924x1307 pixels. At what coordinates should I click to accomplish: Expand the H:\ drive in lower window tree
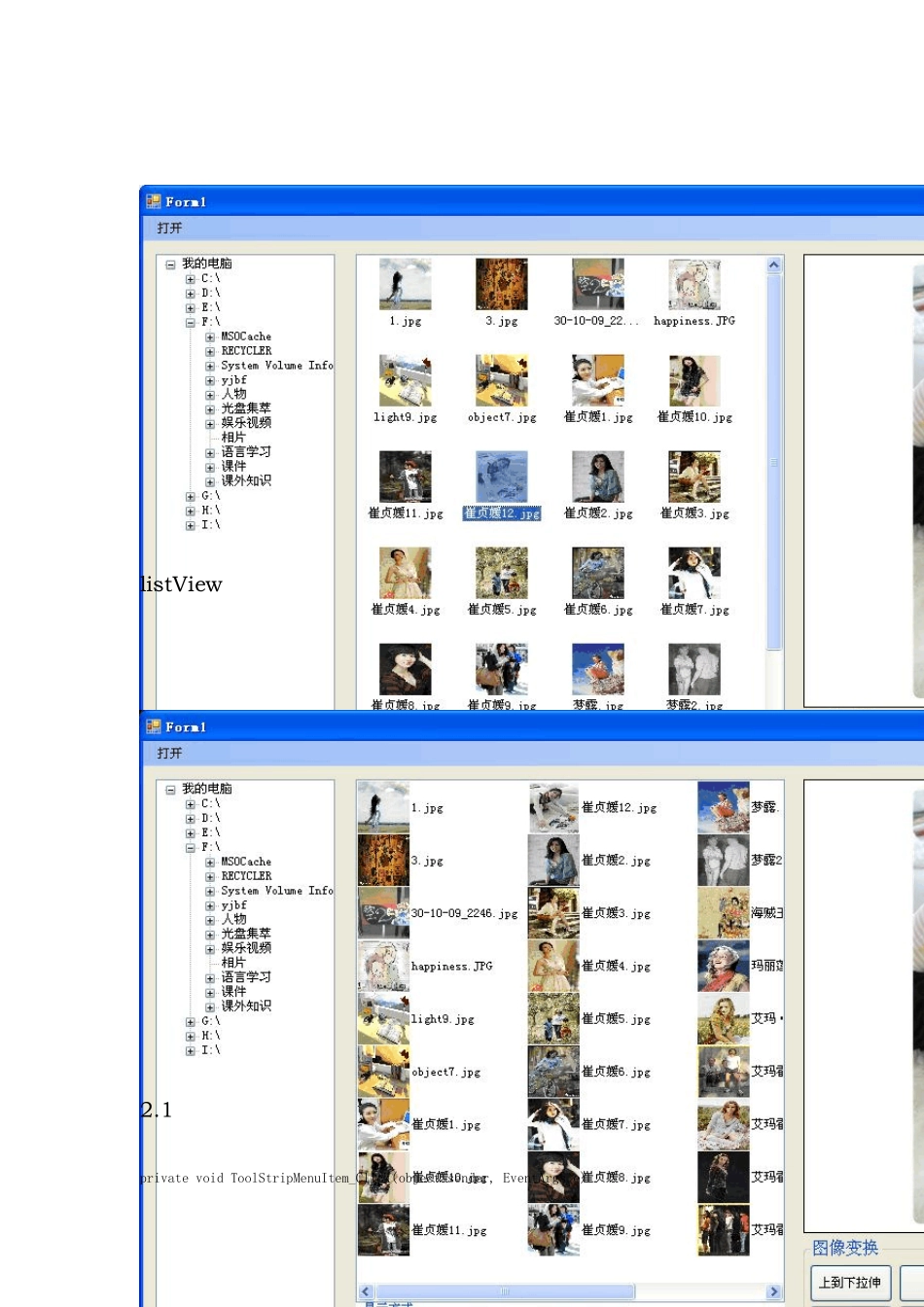coord(191,1036)
